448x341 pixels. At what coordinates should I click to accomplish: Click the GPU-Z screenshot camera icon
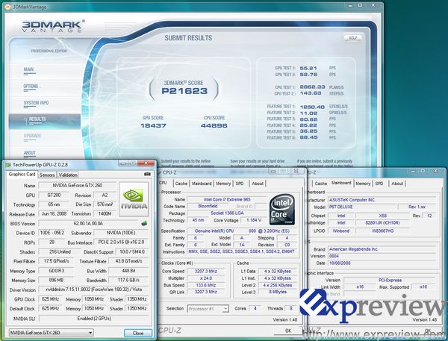point(147,174)
